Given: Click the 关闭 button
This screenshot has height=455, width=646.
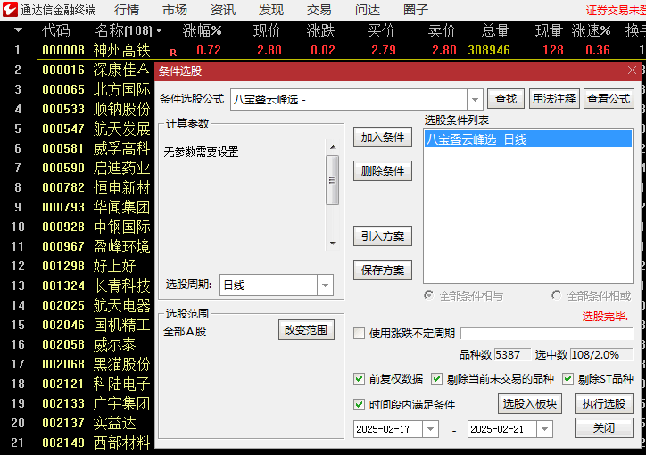Looking at the screenshot, I should coord(604,428).
